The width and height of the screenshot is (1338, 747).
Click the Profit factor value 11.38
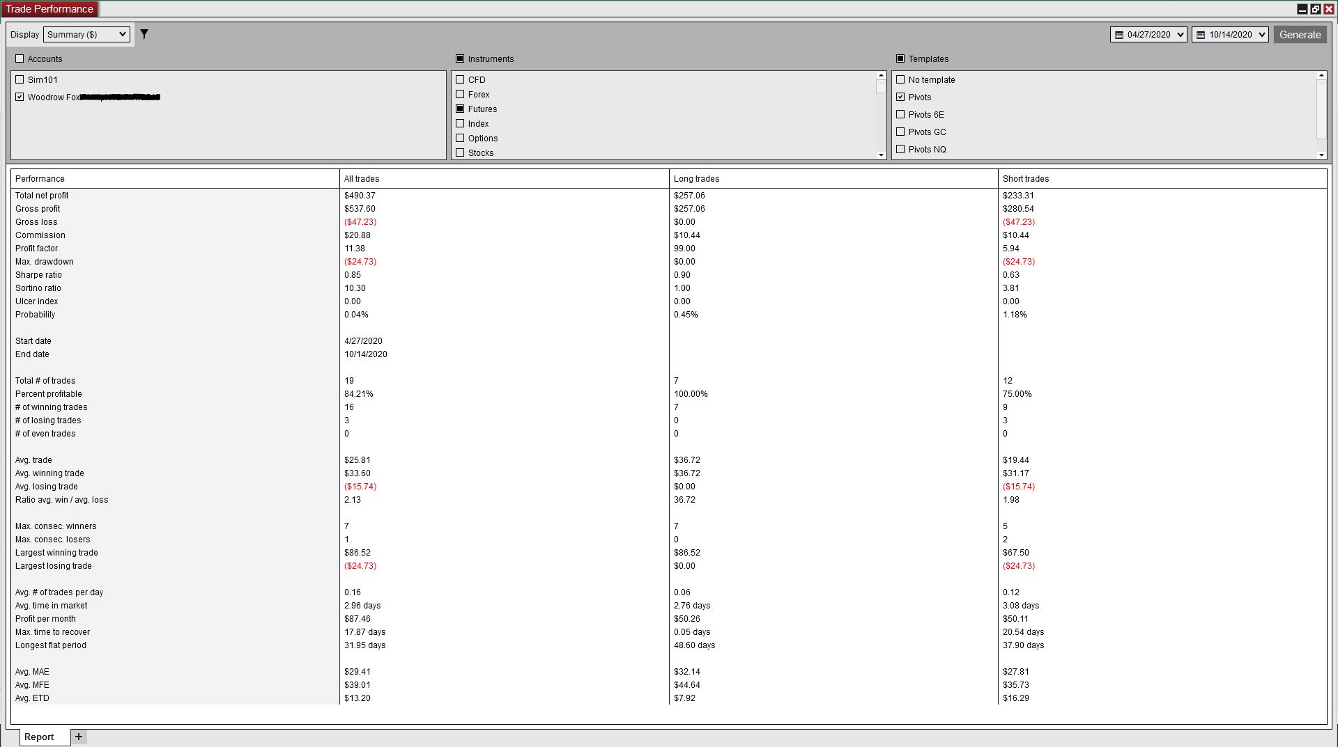(355, 249)
